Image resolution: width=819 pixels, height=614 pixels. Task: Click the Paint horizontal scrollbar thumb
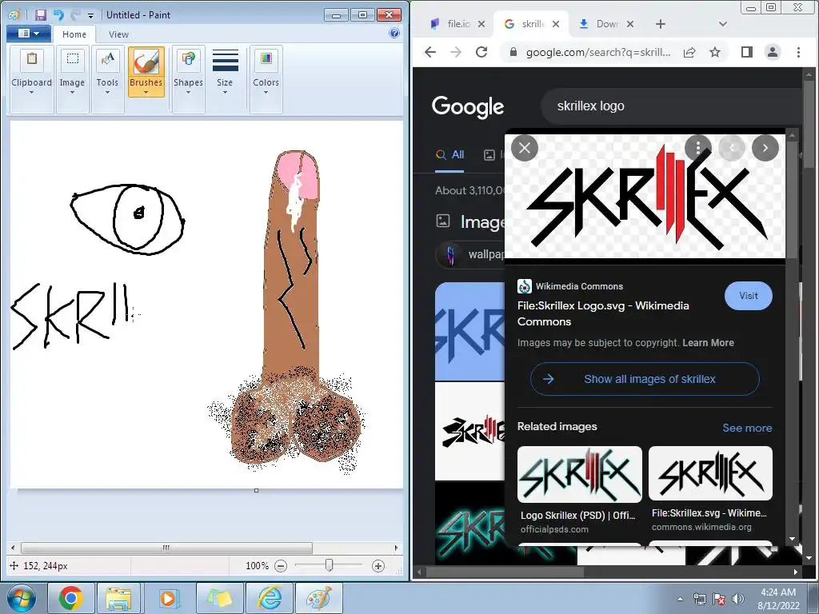point(166,548)
